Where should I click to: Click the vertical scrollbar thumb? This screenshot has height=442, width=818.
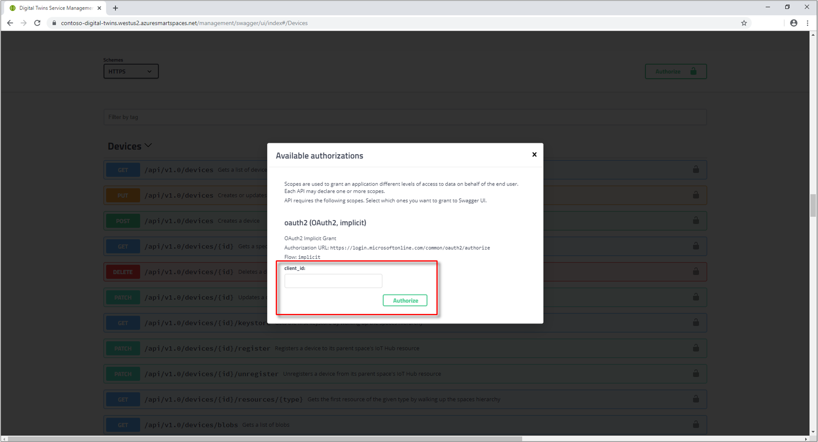coord(813,205)
